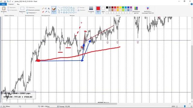Pick the orange color swatch
The image size is (193, 108).
118,7
